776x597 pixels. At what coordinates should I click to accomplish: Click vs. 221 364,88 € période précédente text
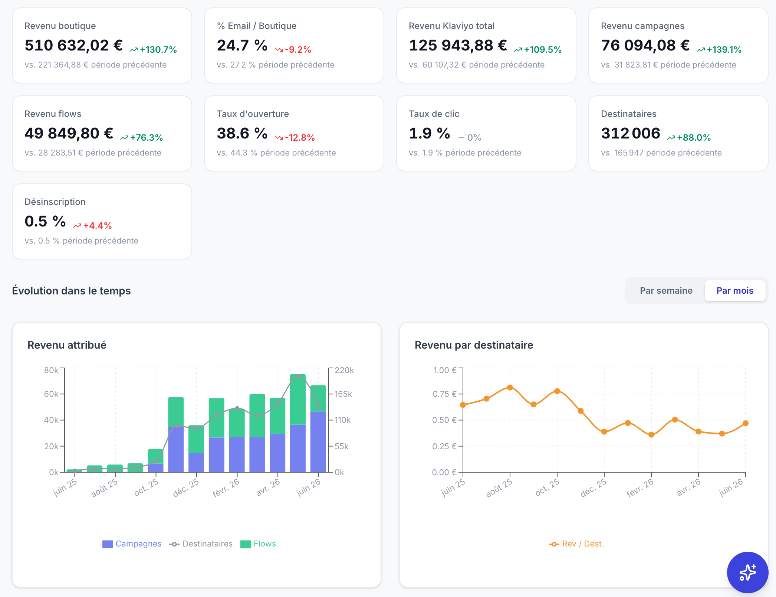[x=96, y=65]
